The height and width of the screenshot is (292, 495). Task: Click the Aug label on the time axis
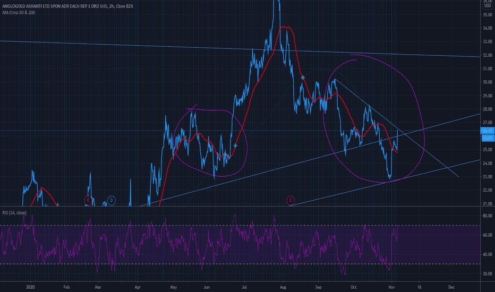click(283, 287)
